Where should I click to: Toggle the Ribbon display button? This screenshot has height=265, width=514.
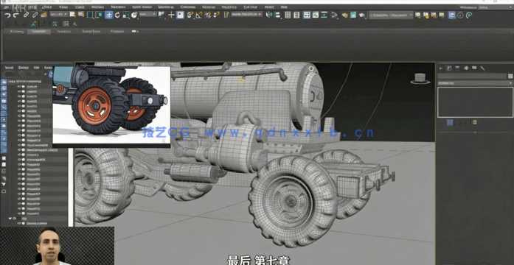tap(307, 15)
